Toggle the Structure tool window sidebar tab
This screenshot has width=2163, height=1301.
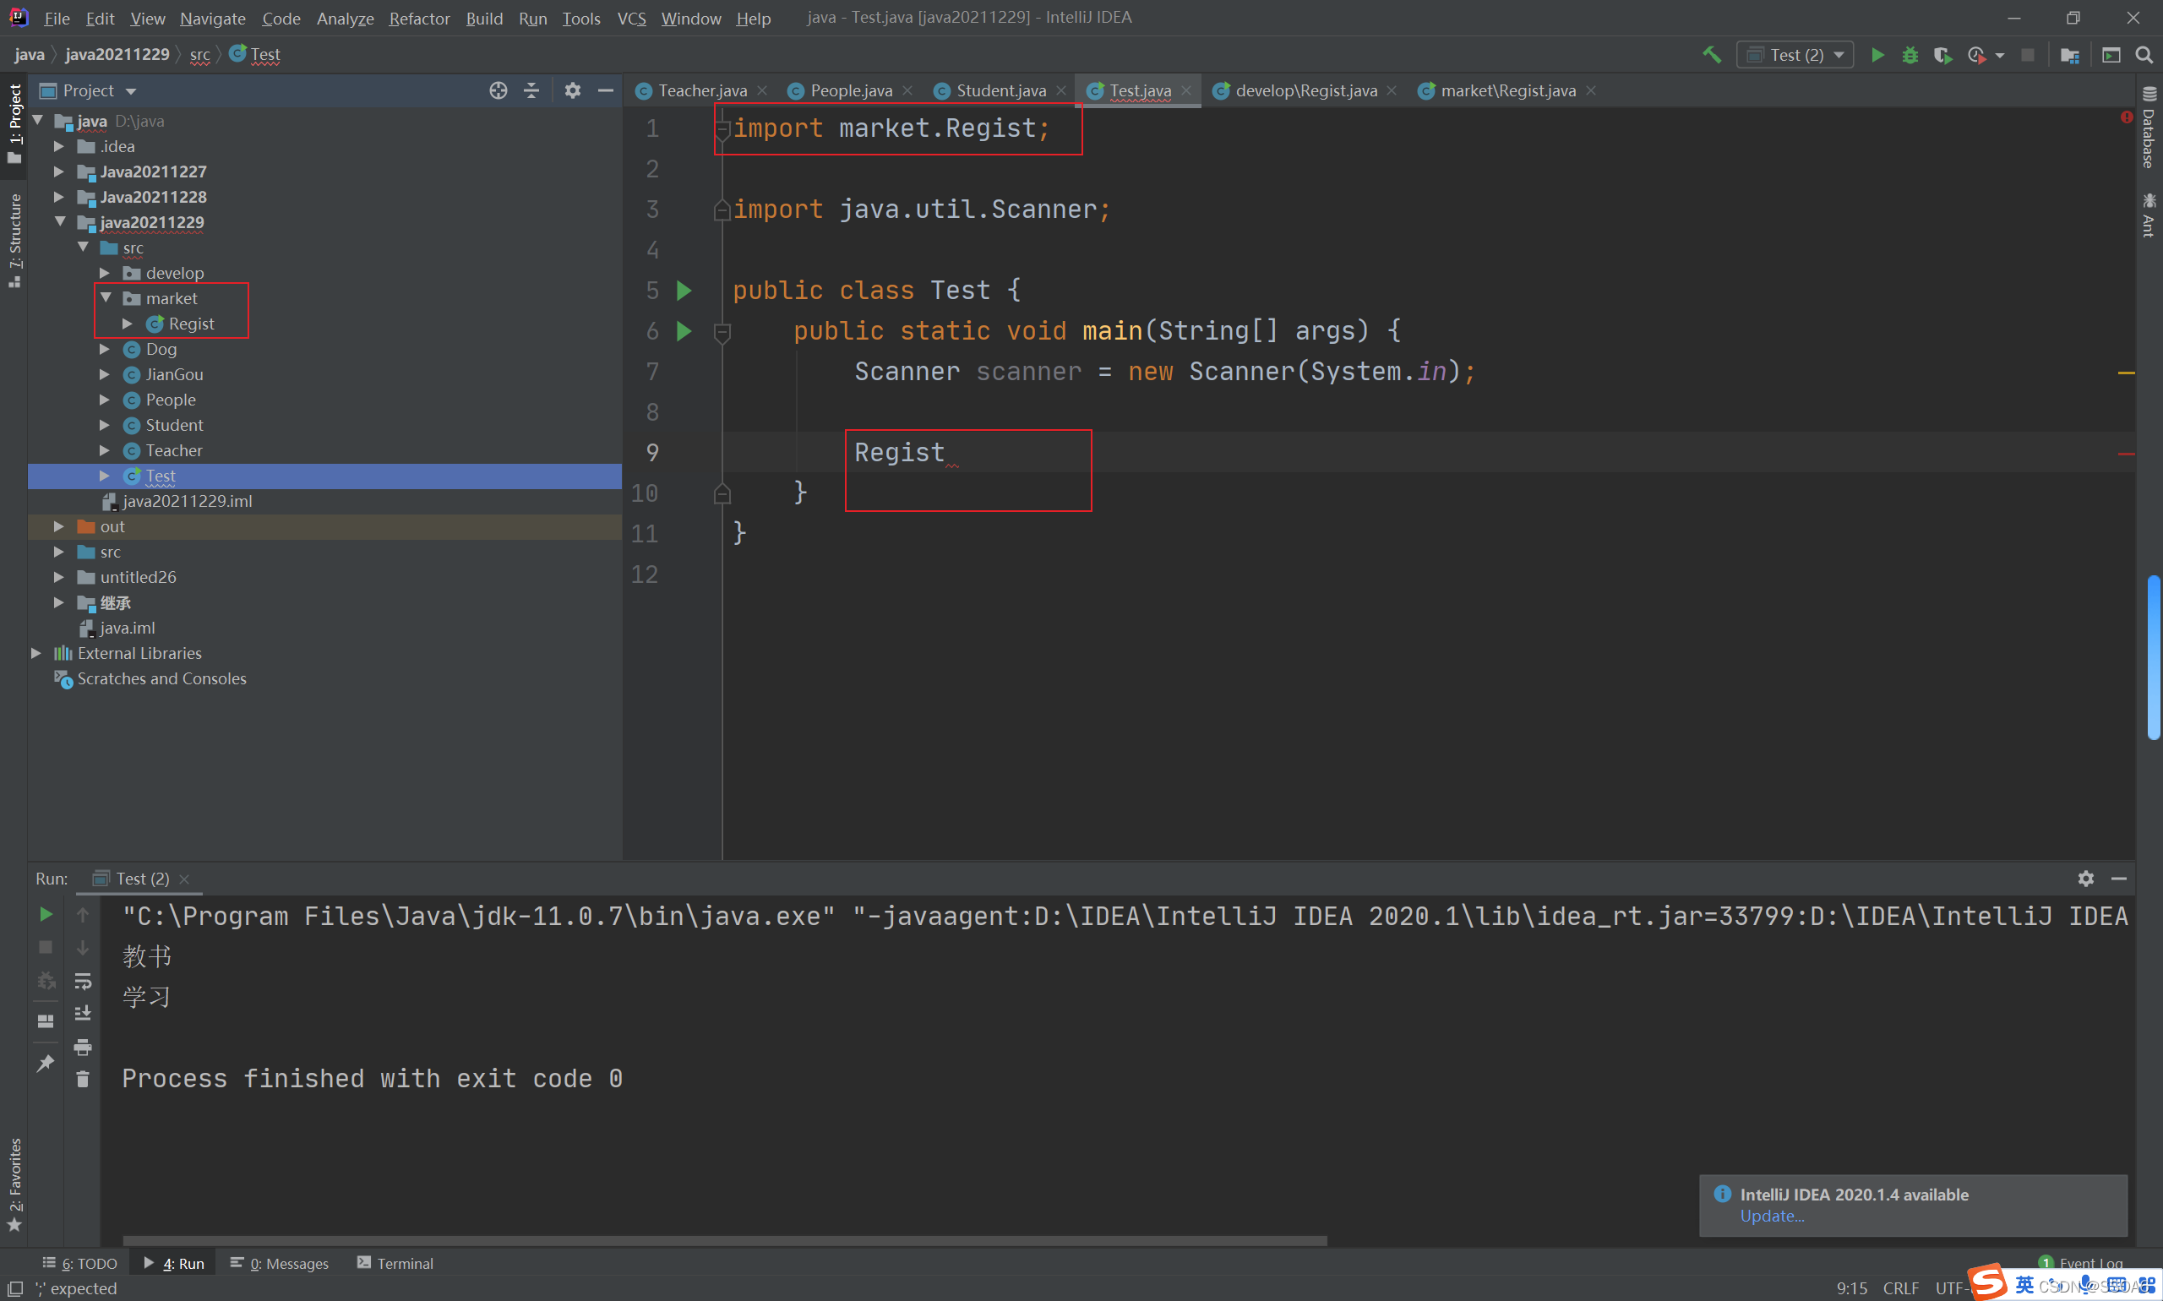14,240
